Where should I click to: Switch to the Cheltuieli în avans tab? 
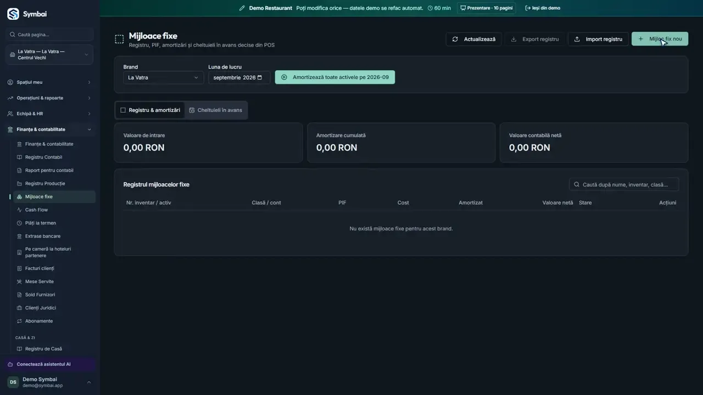pyautogui.click(x=215, y=110)
